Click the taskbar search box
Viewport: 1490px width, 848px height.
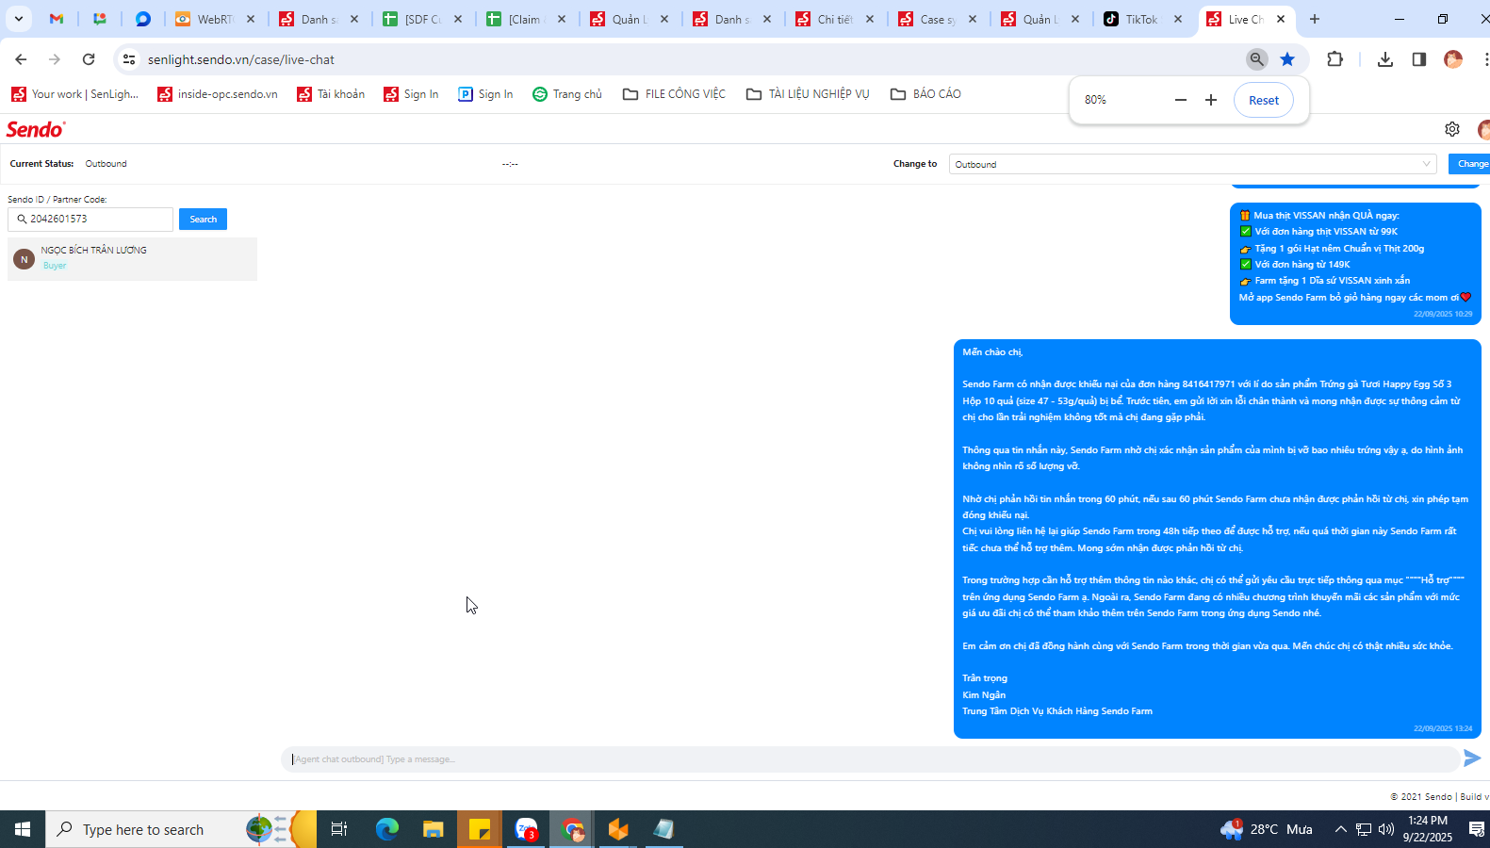[x=182, y=829]
